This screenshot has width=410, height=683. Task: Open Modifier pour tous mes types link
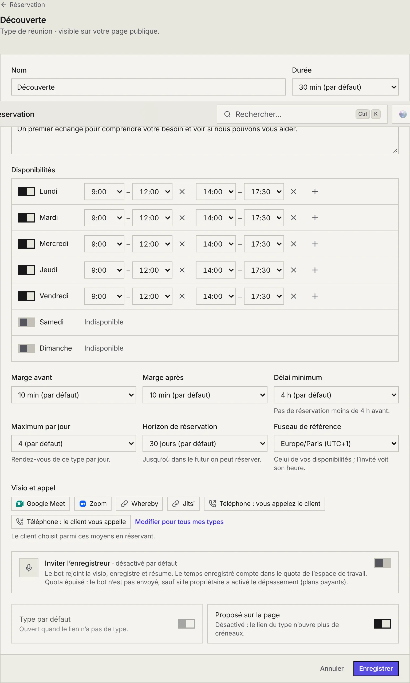pos(179,522)
